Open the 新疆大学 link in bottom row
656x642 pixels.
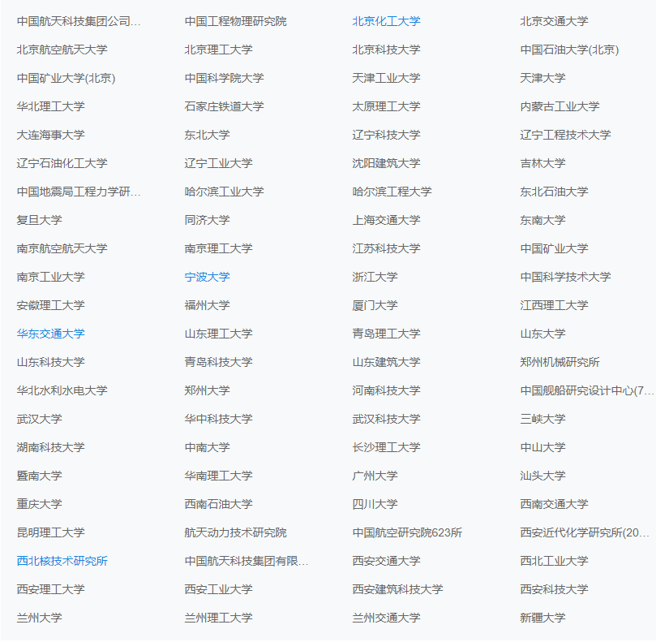(x=541, y=618)
